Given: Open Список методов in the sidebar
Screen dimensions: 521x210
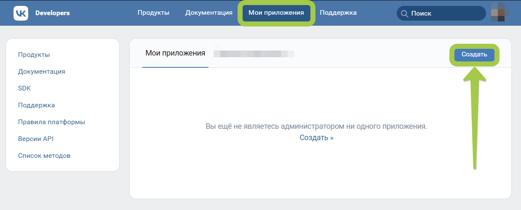Looking at the screenshot, I should [44, 156].
